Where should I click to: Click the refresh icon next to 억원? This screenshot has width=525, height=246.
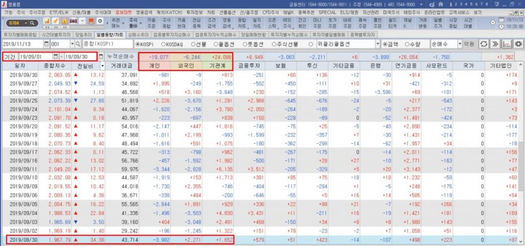pos(483,45)
